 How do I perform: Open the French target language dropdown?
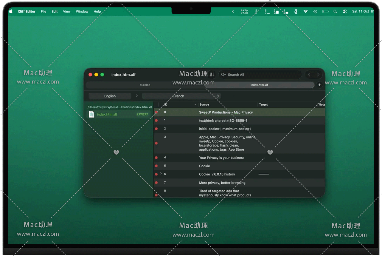tap(181, 96)
